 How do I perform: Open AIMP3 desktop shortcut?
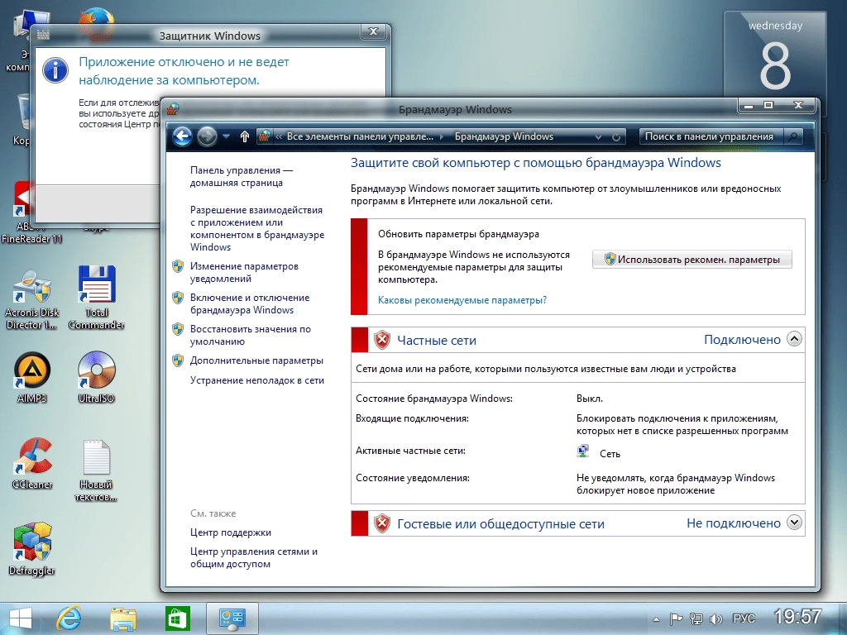tap(32, 377)
